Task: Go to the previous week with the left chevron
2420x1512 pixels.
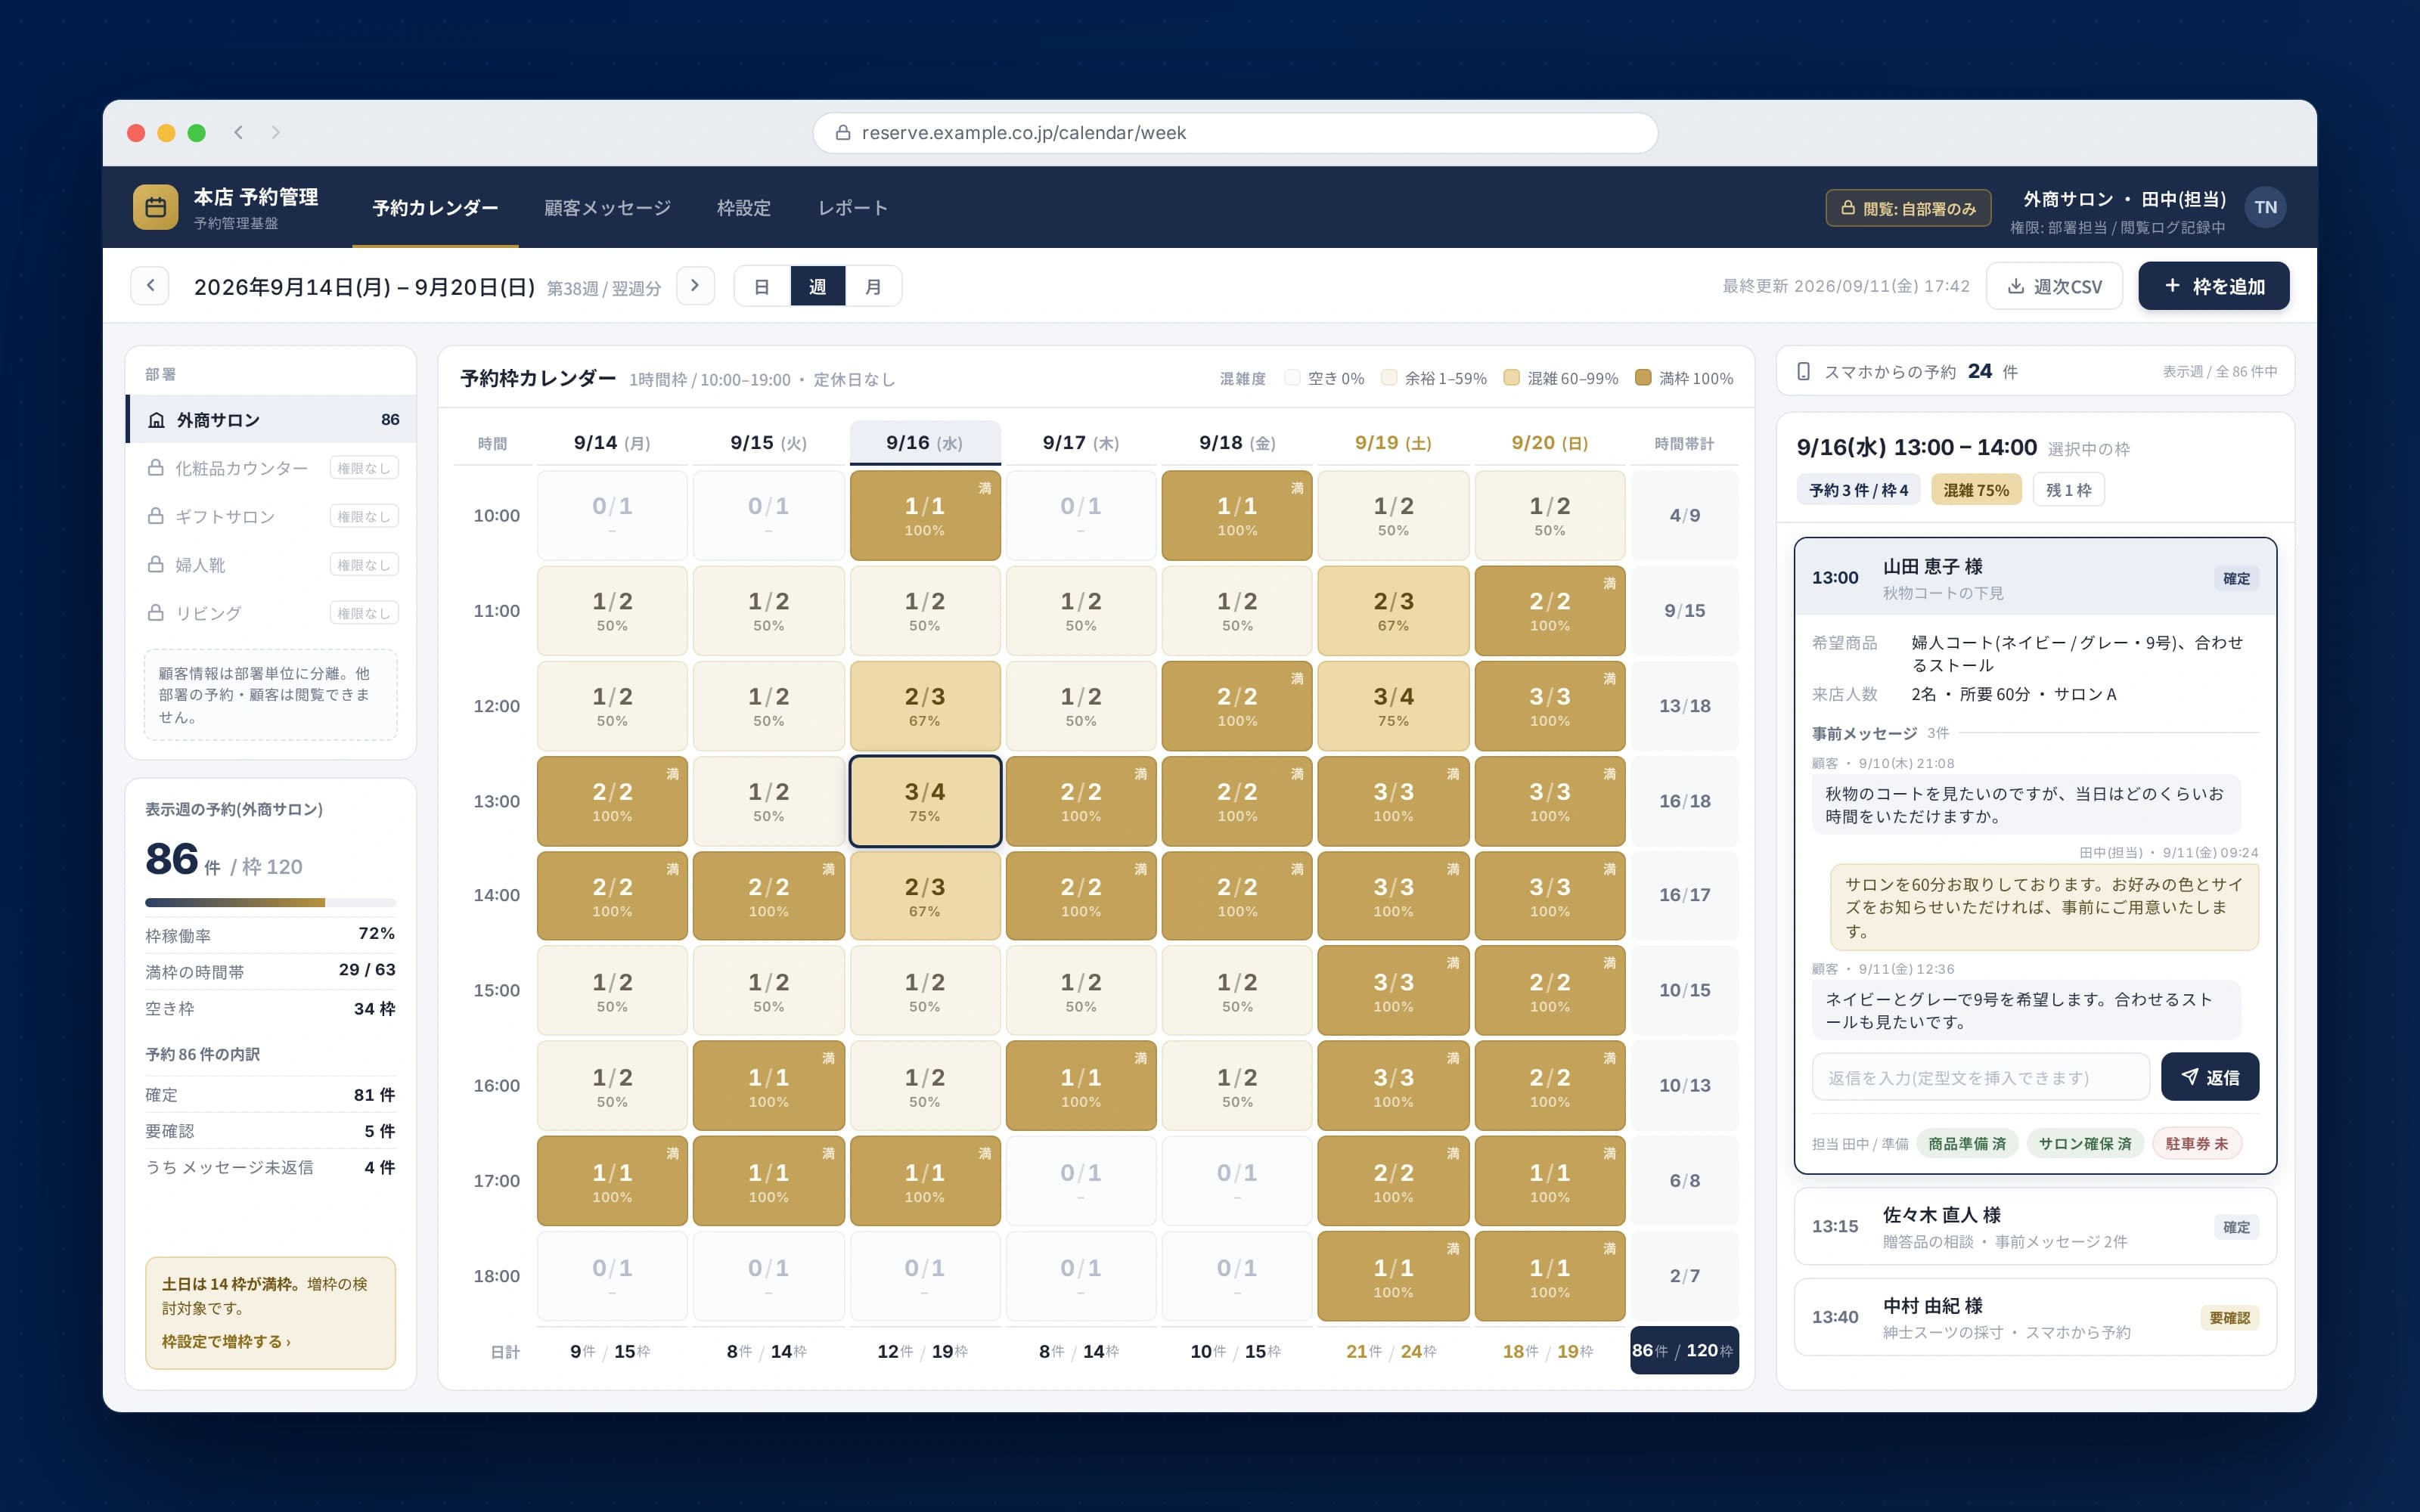Action: [150, 286]
